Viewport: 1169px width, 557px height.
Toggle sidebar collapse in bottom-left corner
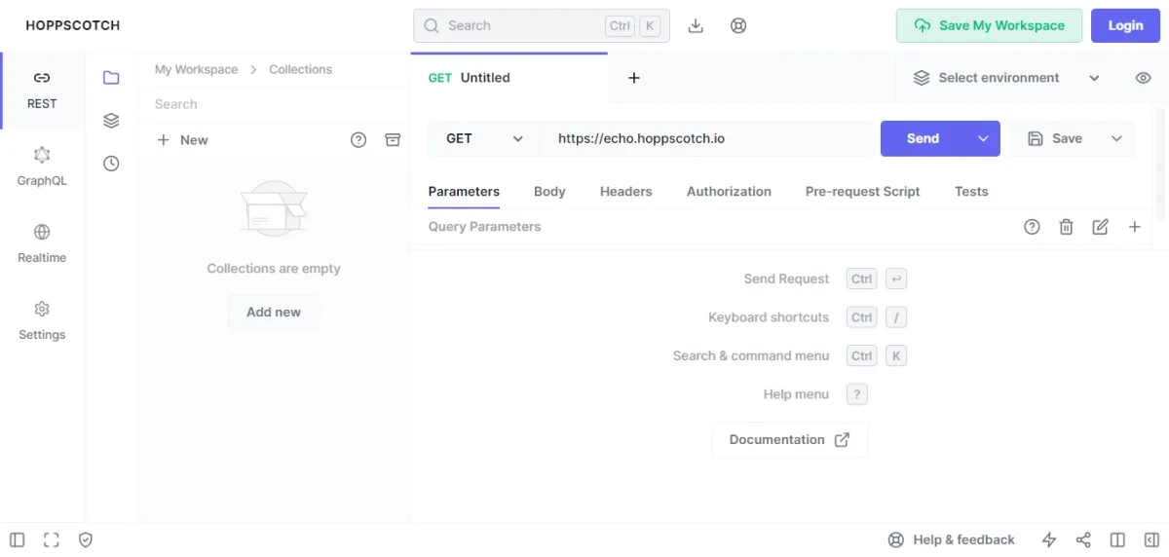pyautogui.click(x=17, y=539)
